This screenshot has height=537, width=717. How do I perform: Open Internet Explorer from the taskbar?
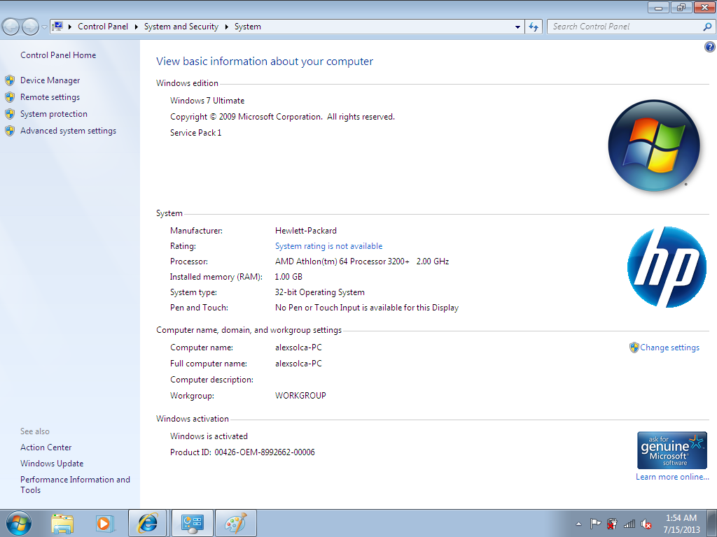[147, 523]
